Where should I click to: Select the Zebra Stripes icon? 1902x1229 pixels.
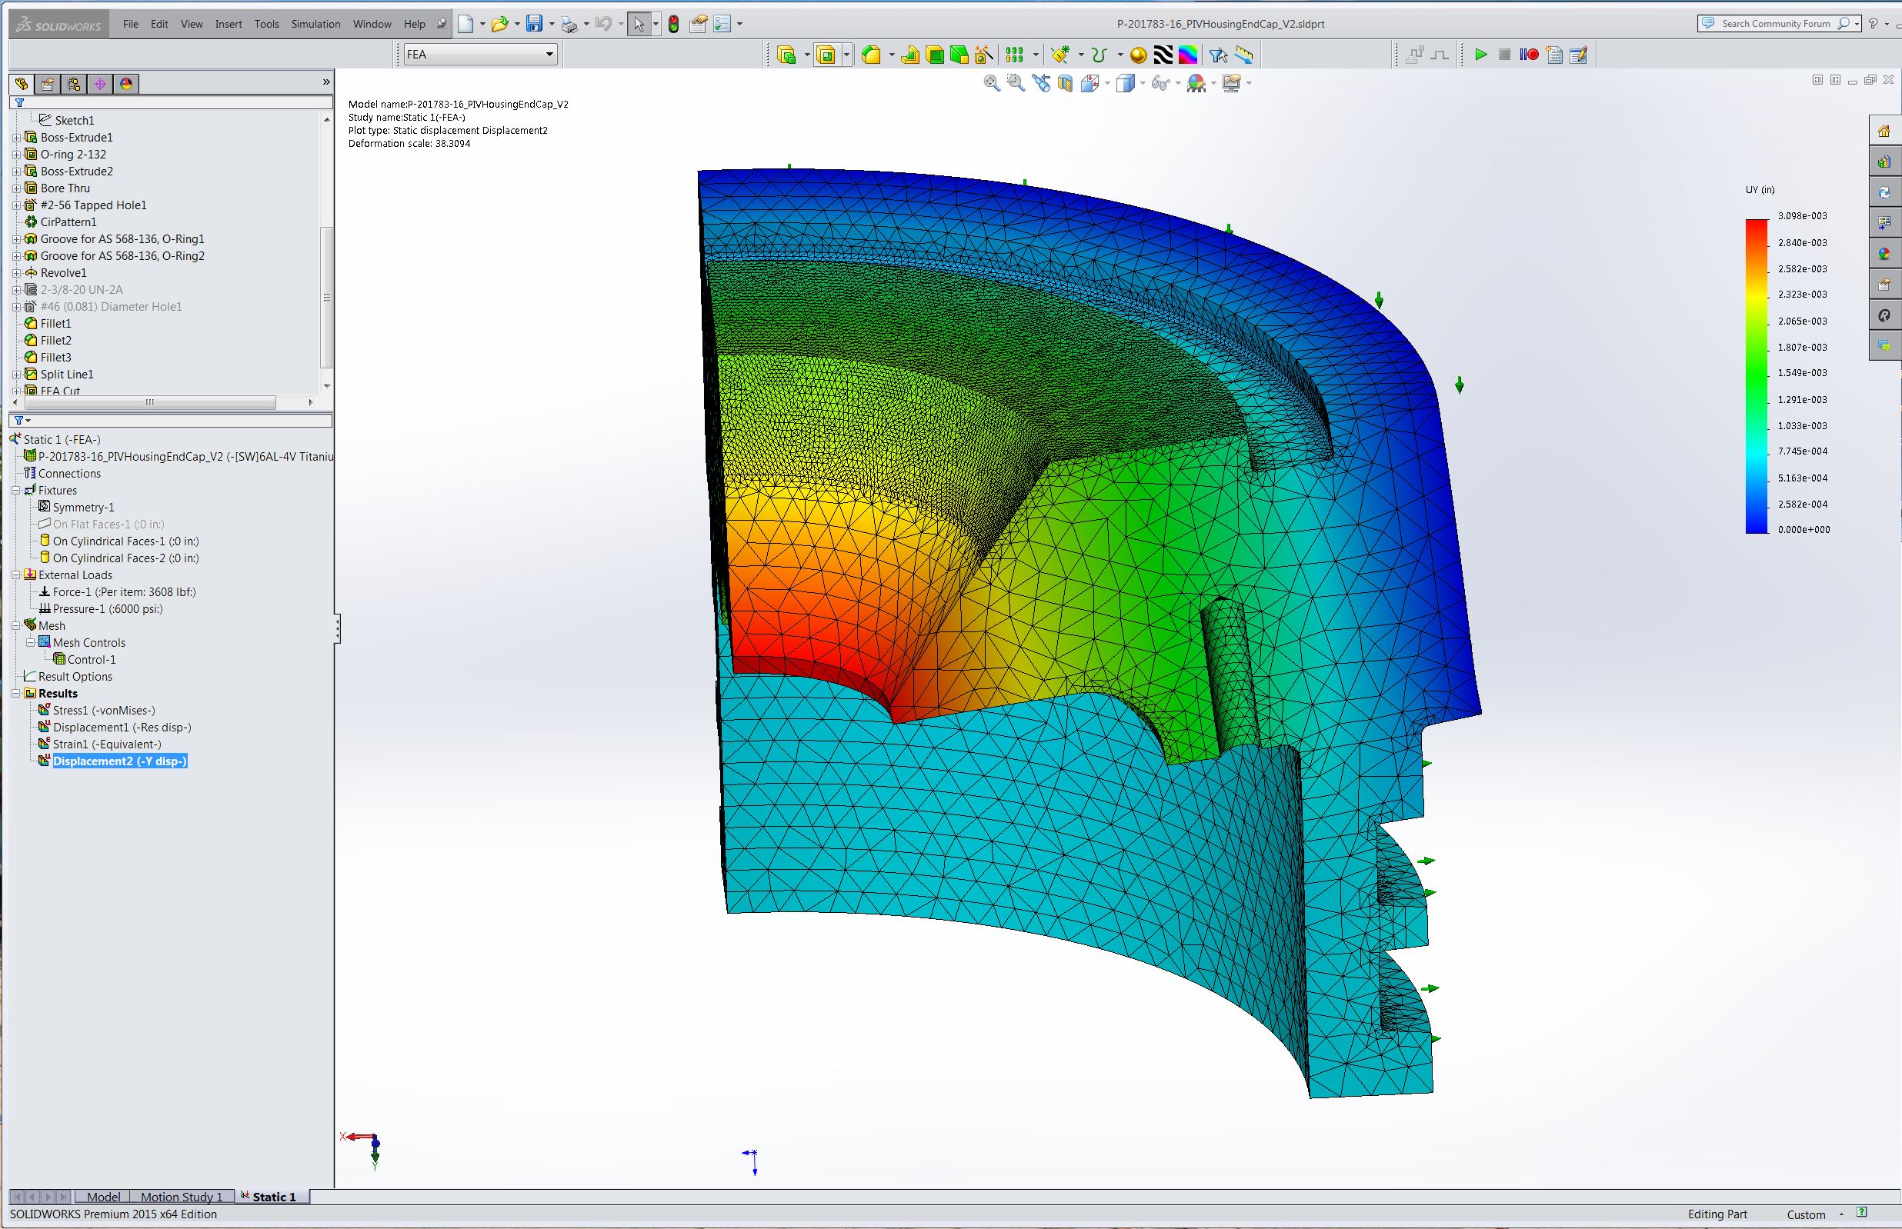1163,55
